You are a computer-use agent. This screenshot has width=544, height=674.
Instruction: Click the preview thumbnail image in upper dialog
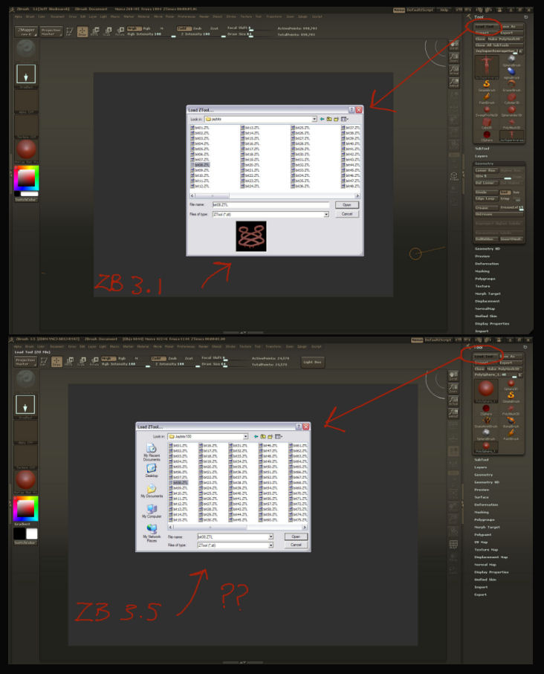pos(251,236)
